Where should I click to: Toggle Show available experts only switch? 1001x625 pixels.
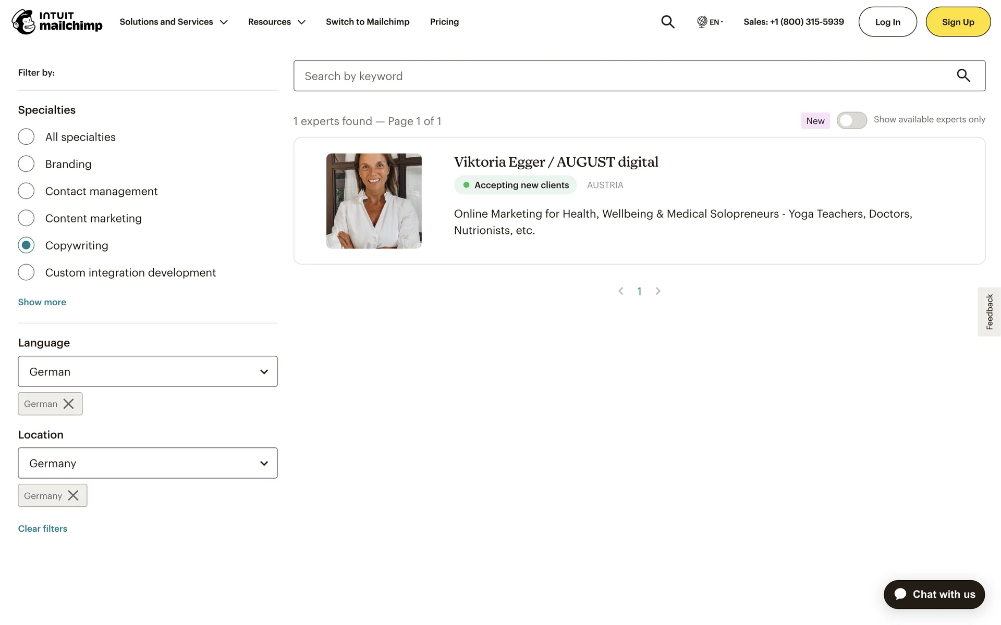(851, 120)
